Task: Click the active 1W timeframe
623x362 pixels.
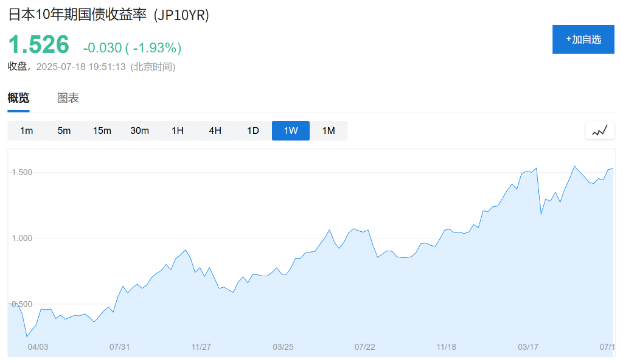Action: (290, 131)
